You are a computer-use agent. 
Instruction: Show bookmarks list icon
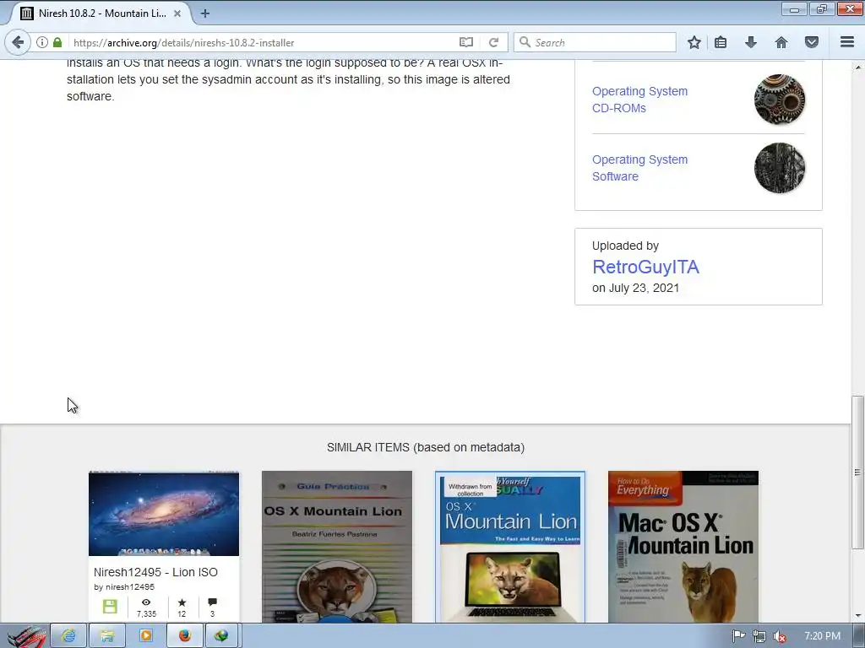721,42
